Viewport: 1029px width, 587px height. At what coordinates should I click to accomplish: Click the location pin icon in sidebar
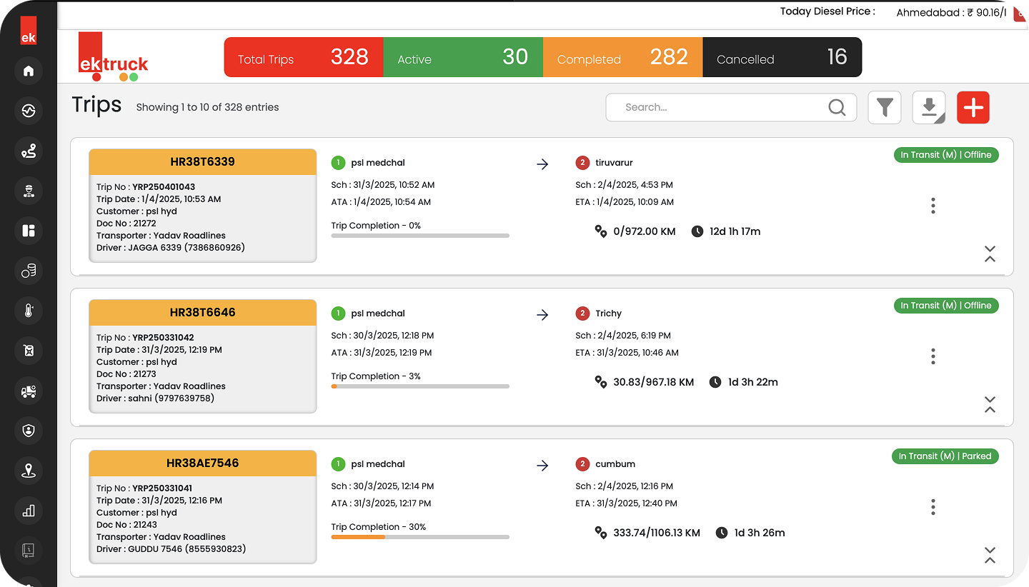tap(29, 471)
